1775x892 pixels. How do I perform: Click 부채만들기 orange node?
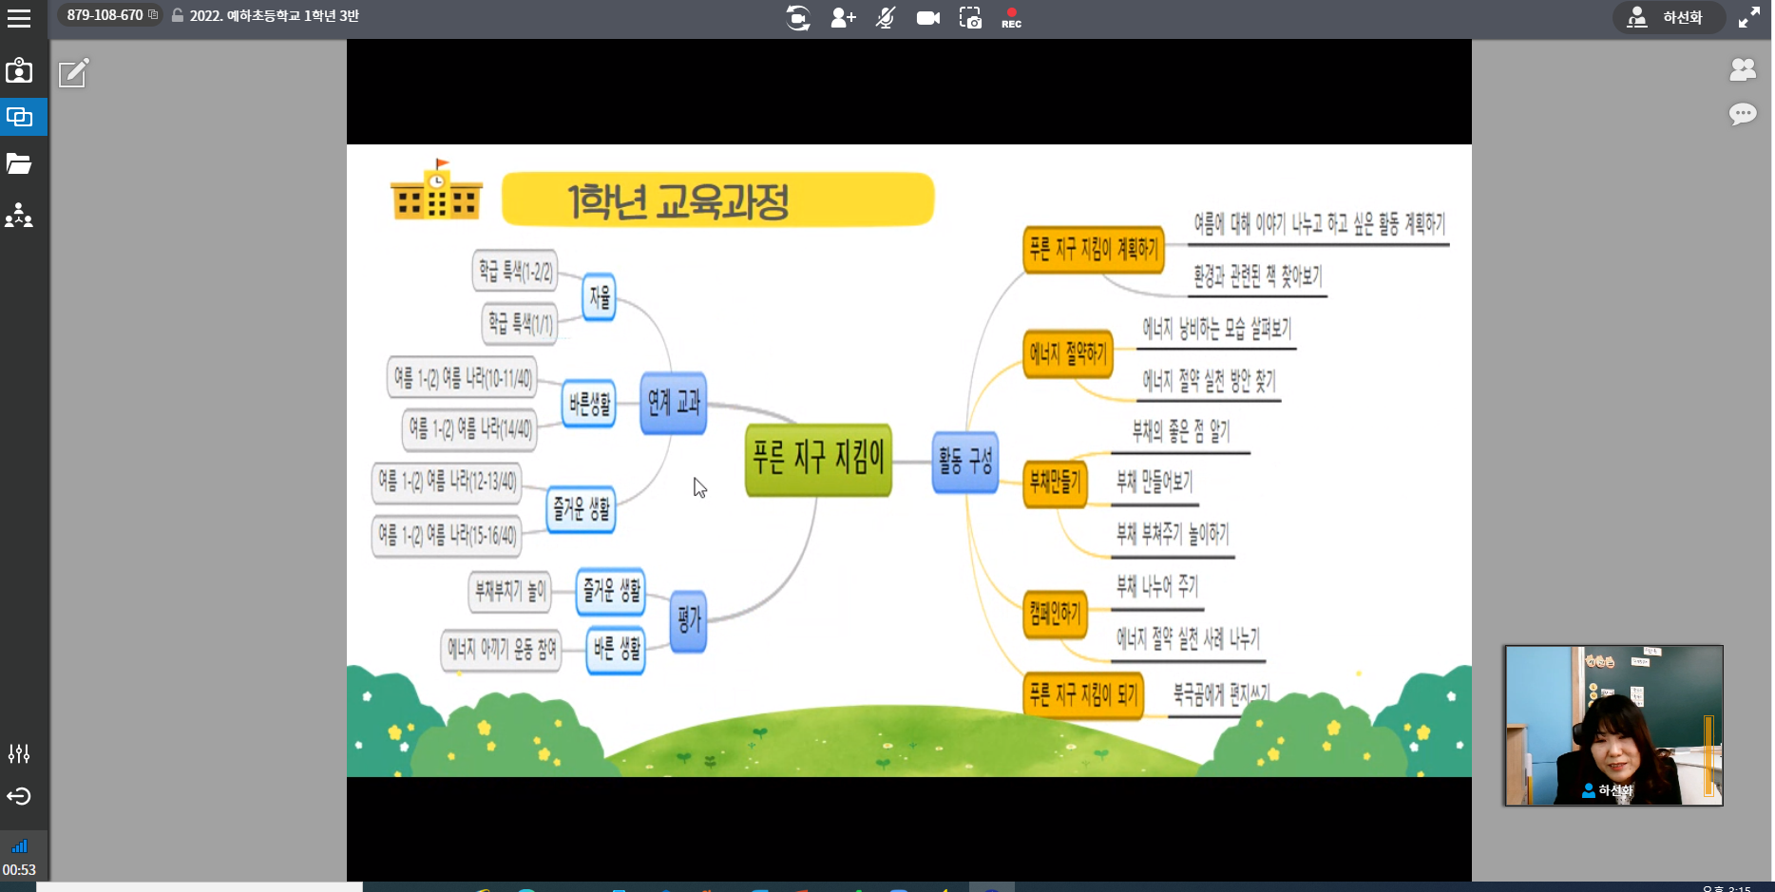[1055, 483]
